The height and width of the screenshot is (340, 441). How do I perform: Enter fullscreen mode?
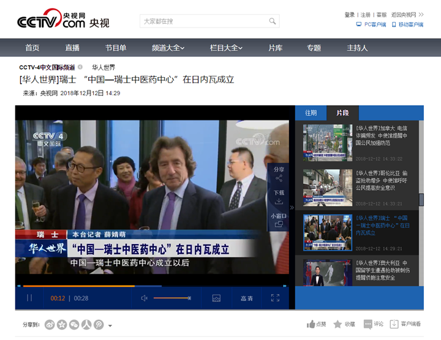pos(275,298)
